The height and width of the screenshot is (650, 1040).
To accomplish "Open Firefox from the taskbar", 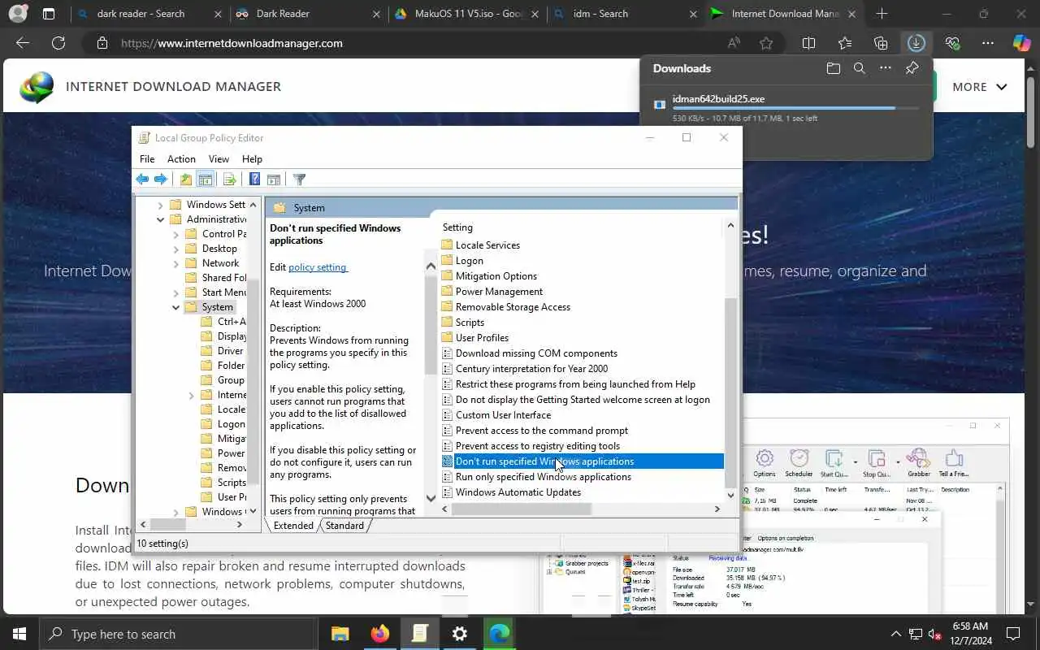I will click(379, 634).
